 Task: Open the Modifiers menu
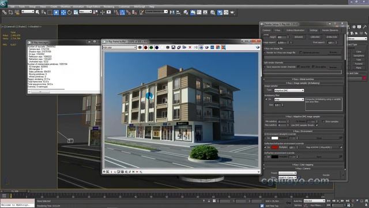[x=65, y=7]
